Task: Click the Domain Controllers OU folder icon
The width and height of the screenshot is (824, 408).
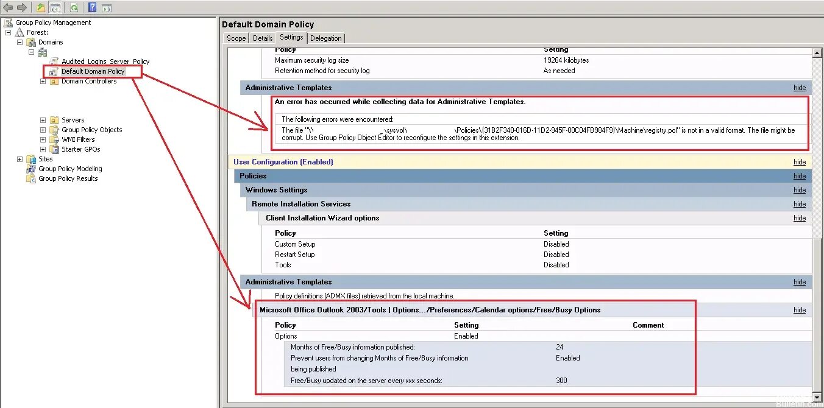Action: click(x=54, y=81)
